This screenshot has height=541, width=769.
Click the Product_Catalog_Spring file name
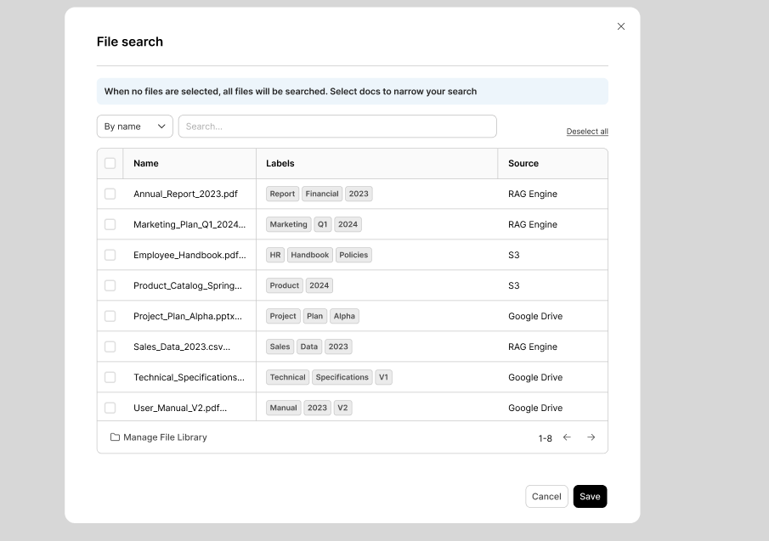point(187,285)
